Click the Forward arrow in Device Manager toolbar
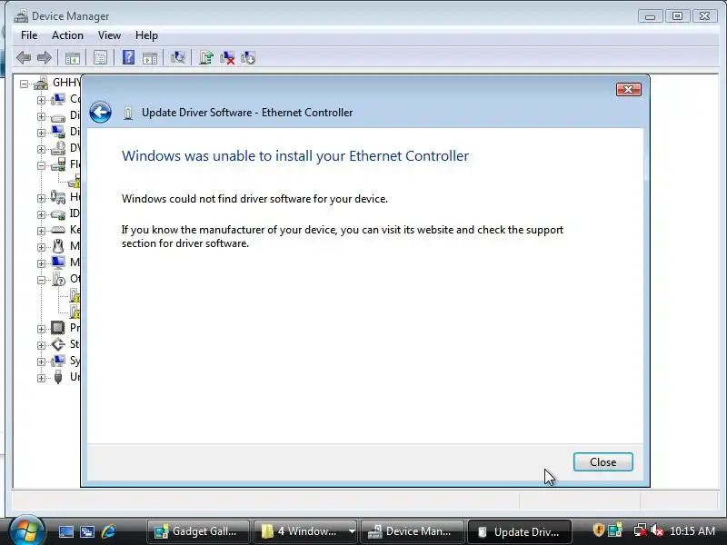The height and width of the screenshot is (545, 727). [44, 58]
